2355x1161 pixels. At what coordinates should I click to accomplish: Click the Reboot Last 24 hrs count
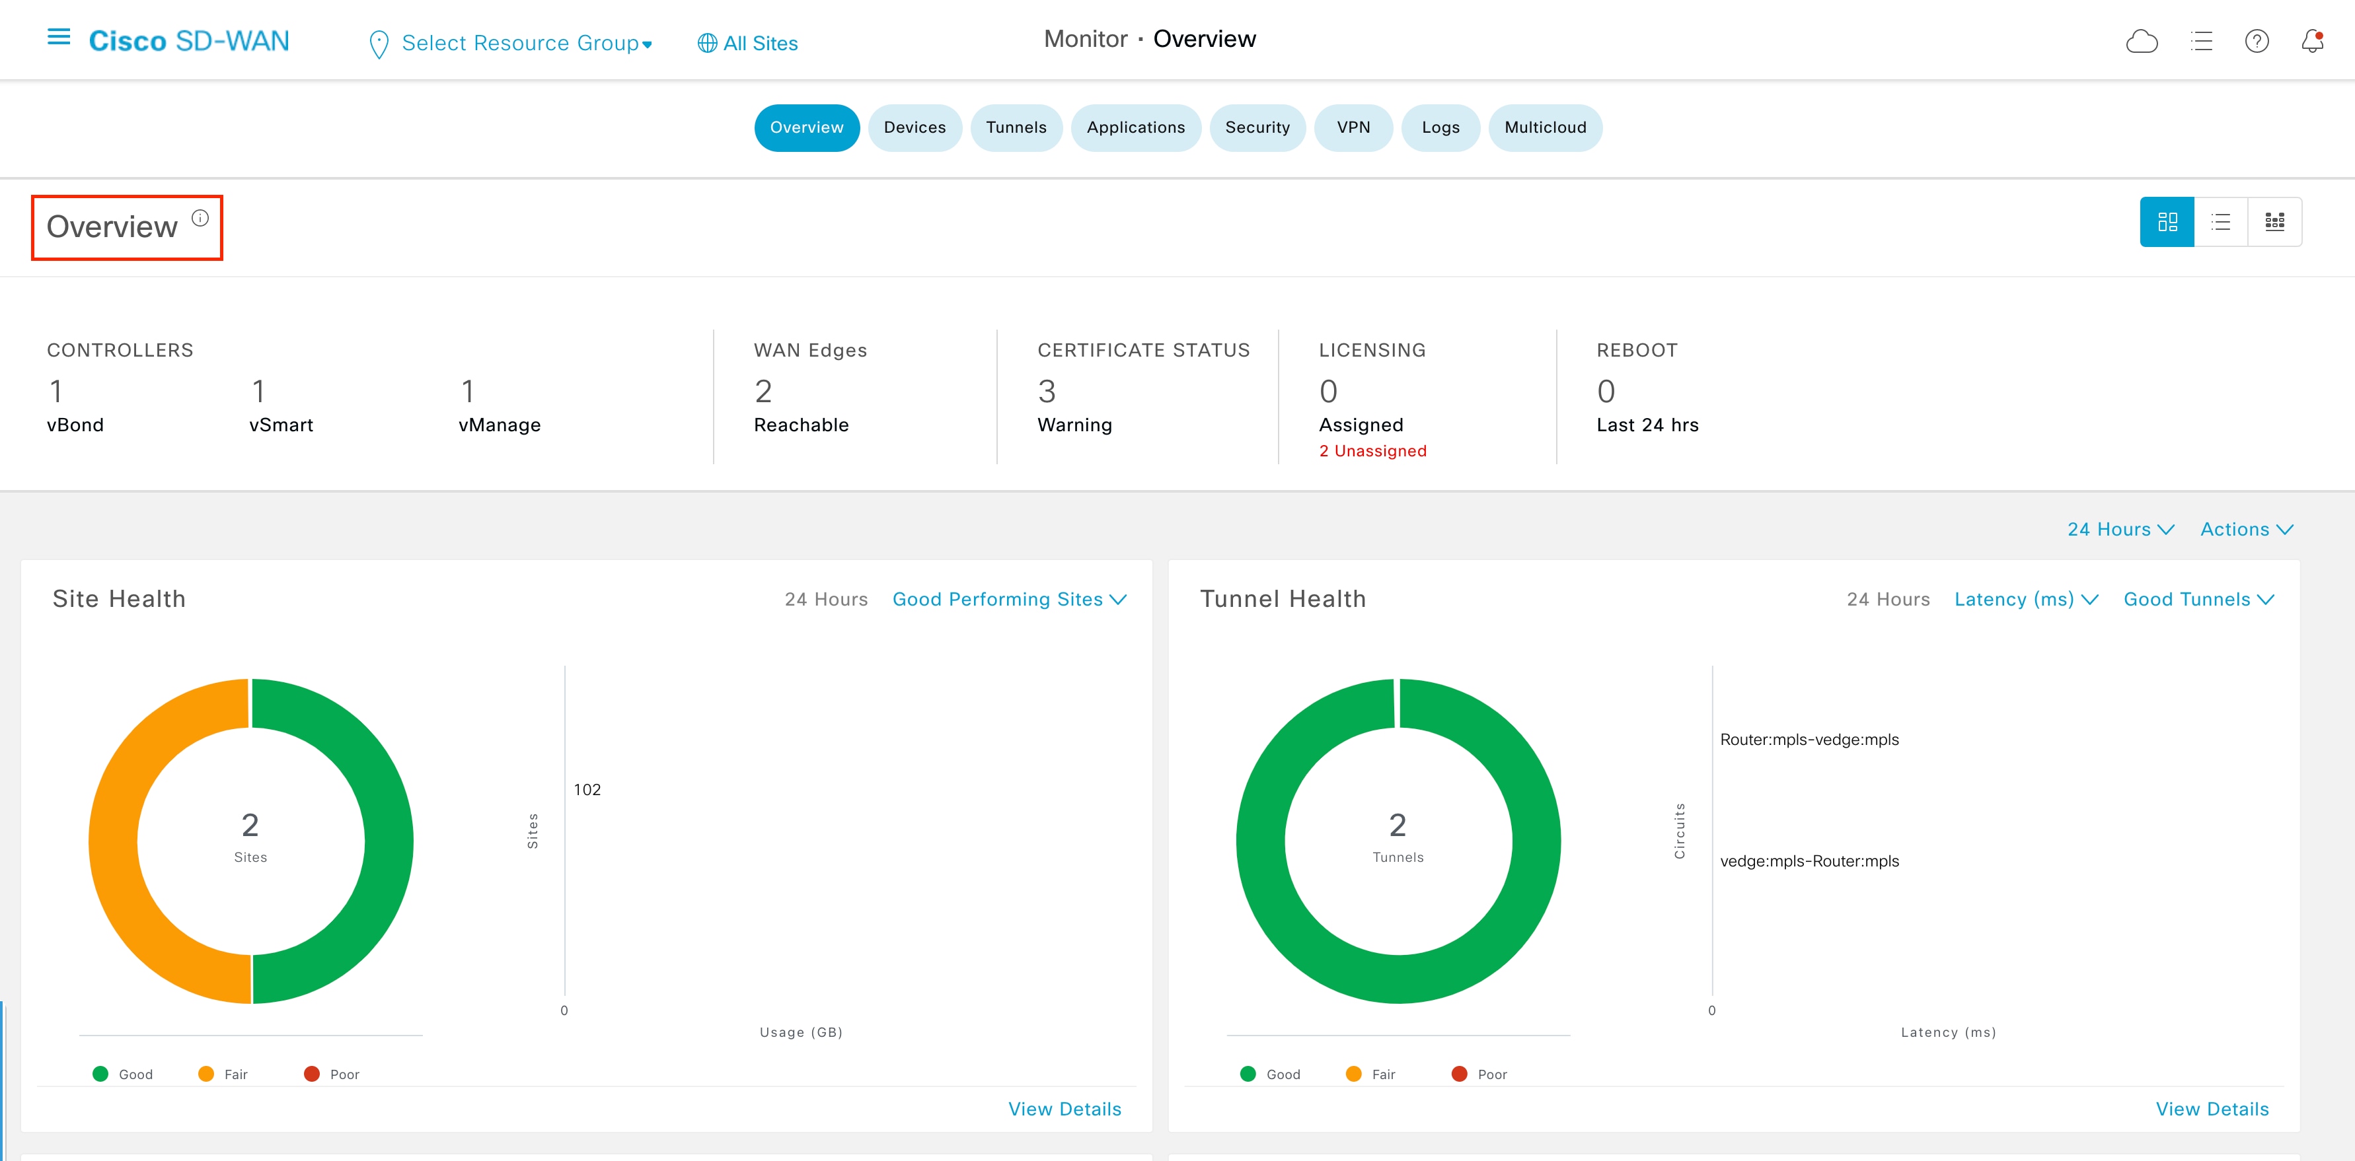1606,391
